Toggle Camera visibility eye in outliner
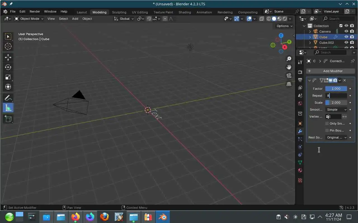Viewport: 358px width, 223px height. click(x=346, y=31)
